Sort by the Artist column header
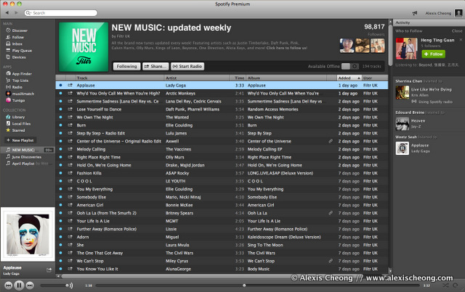 coord(197,78)
